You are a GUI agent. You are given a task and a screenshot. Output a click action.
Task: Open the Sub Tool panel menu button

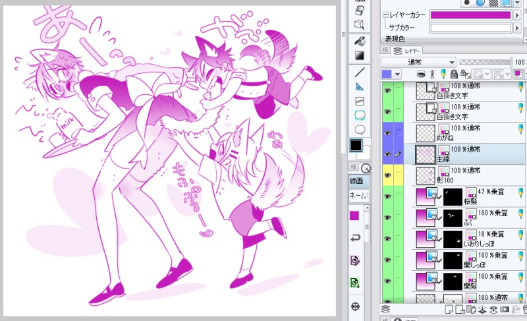(x=354, y=167)
